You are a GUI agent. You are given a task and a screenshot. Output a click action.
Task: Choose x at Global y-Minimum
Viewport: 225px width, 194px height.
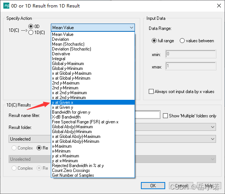coord(93,78)
